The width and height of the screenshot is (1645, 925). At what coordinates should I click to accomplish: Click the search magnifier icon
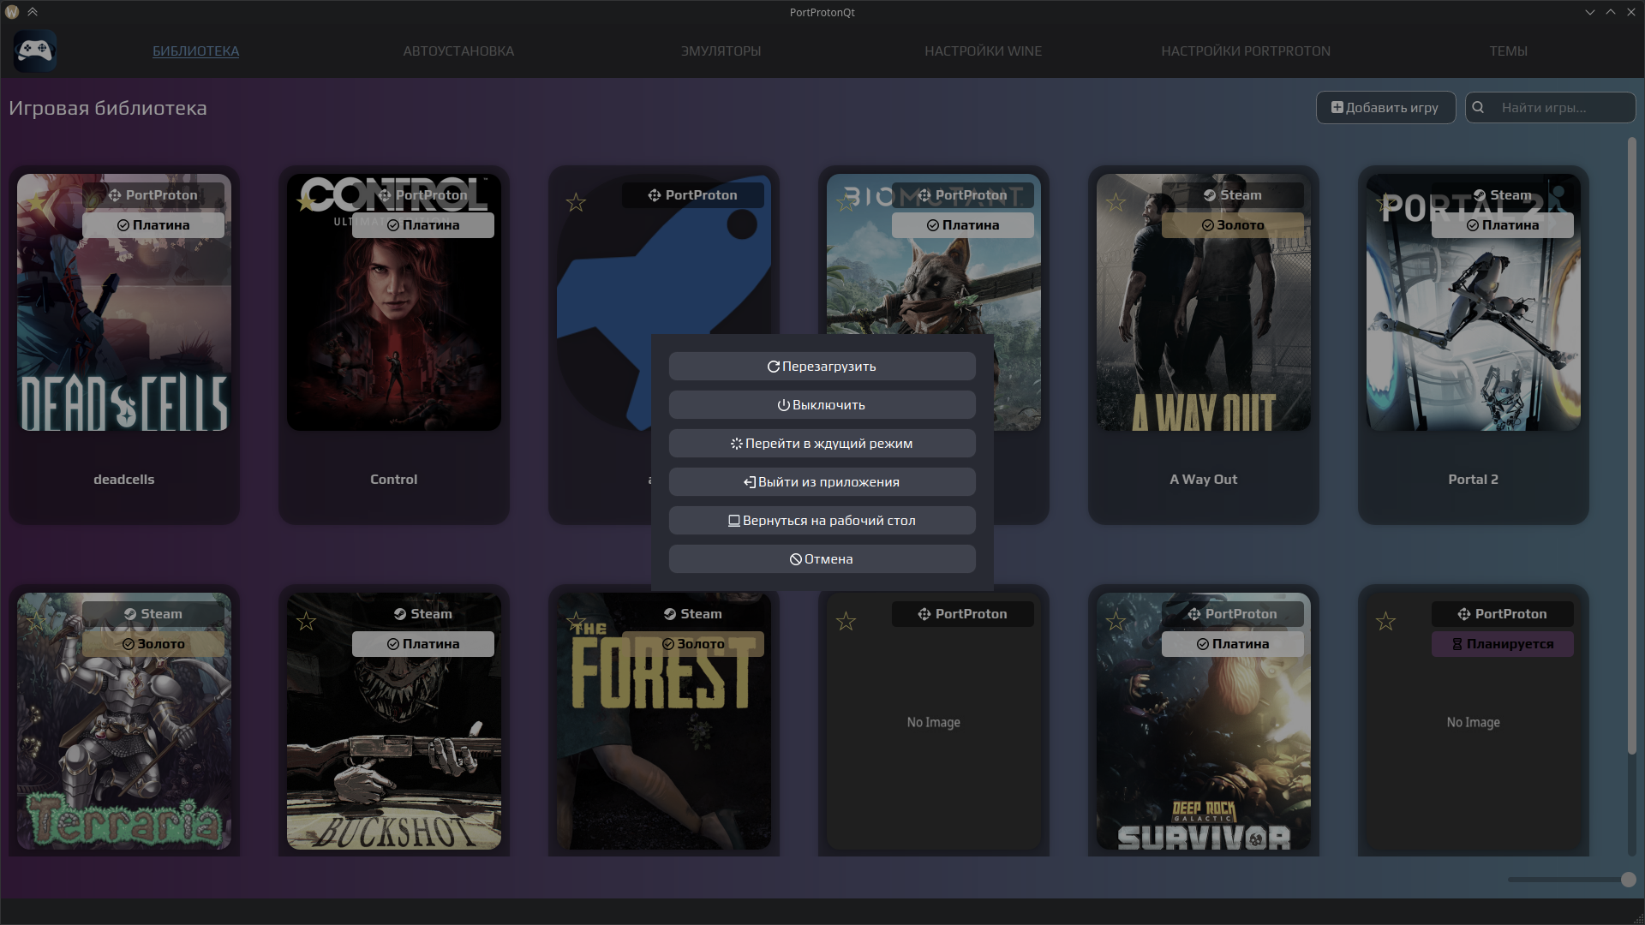click(x=1478, y=108)
